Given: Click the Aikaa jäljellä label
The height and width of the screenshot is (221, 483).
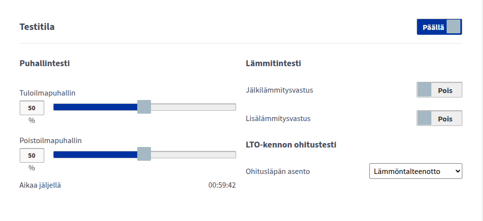Looking at the screenshot, I should click(x=40, y=185).
